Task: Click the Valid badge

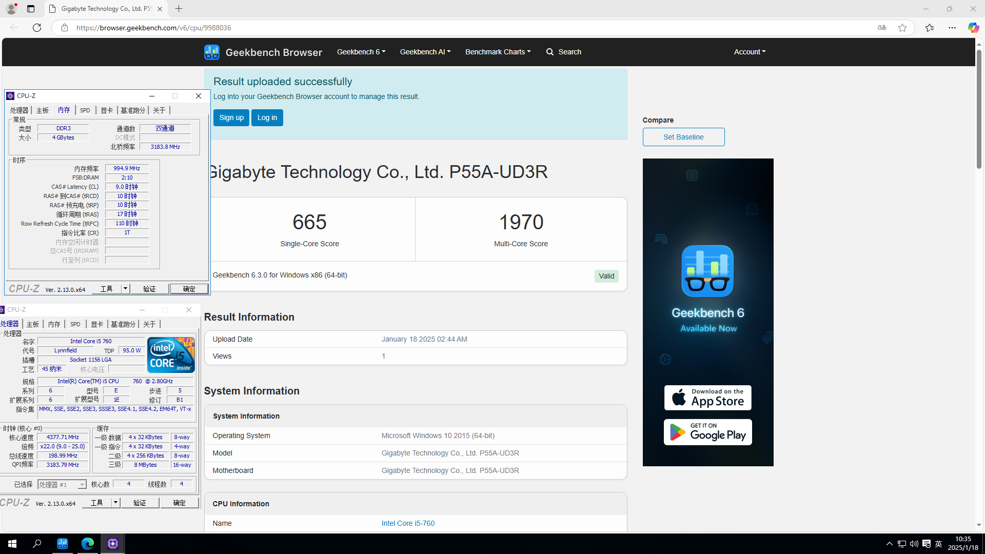Action: (606, 276)
